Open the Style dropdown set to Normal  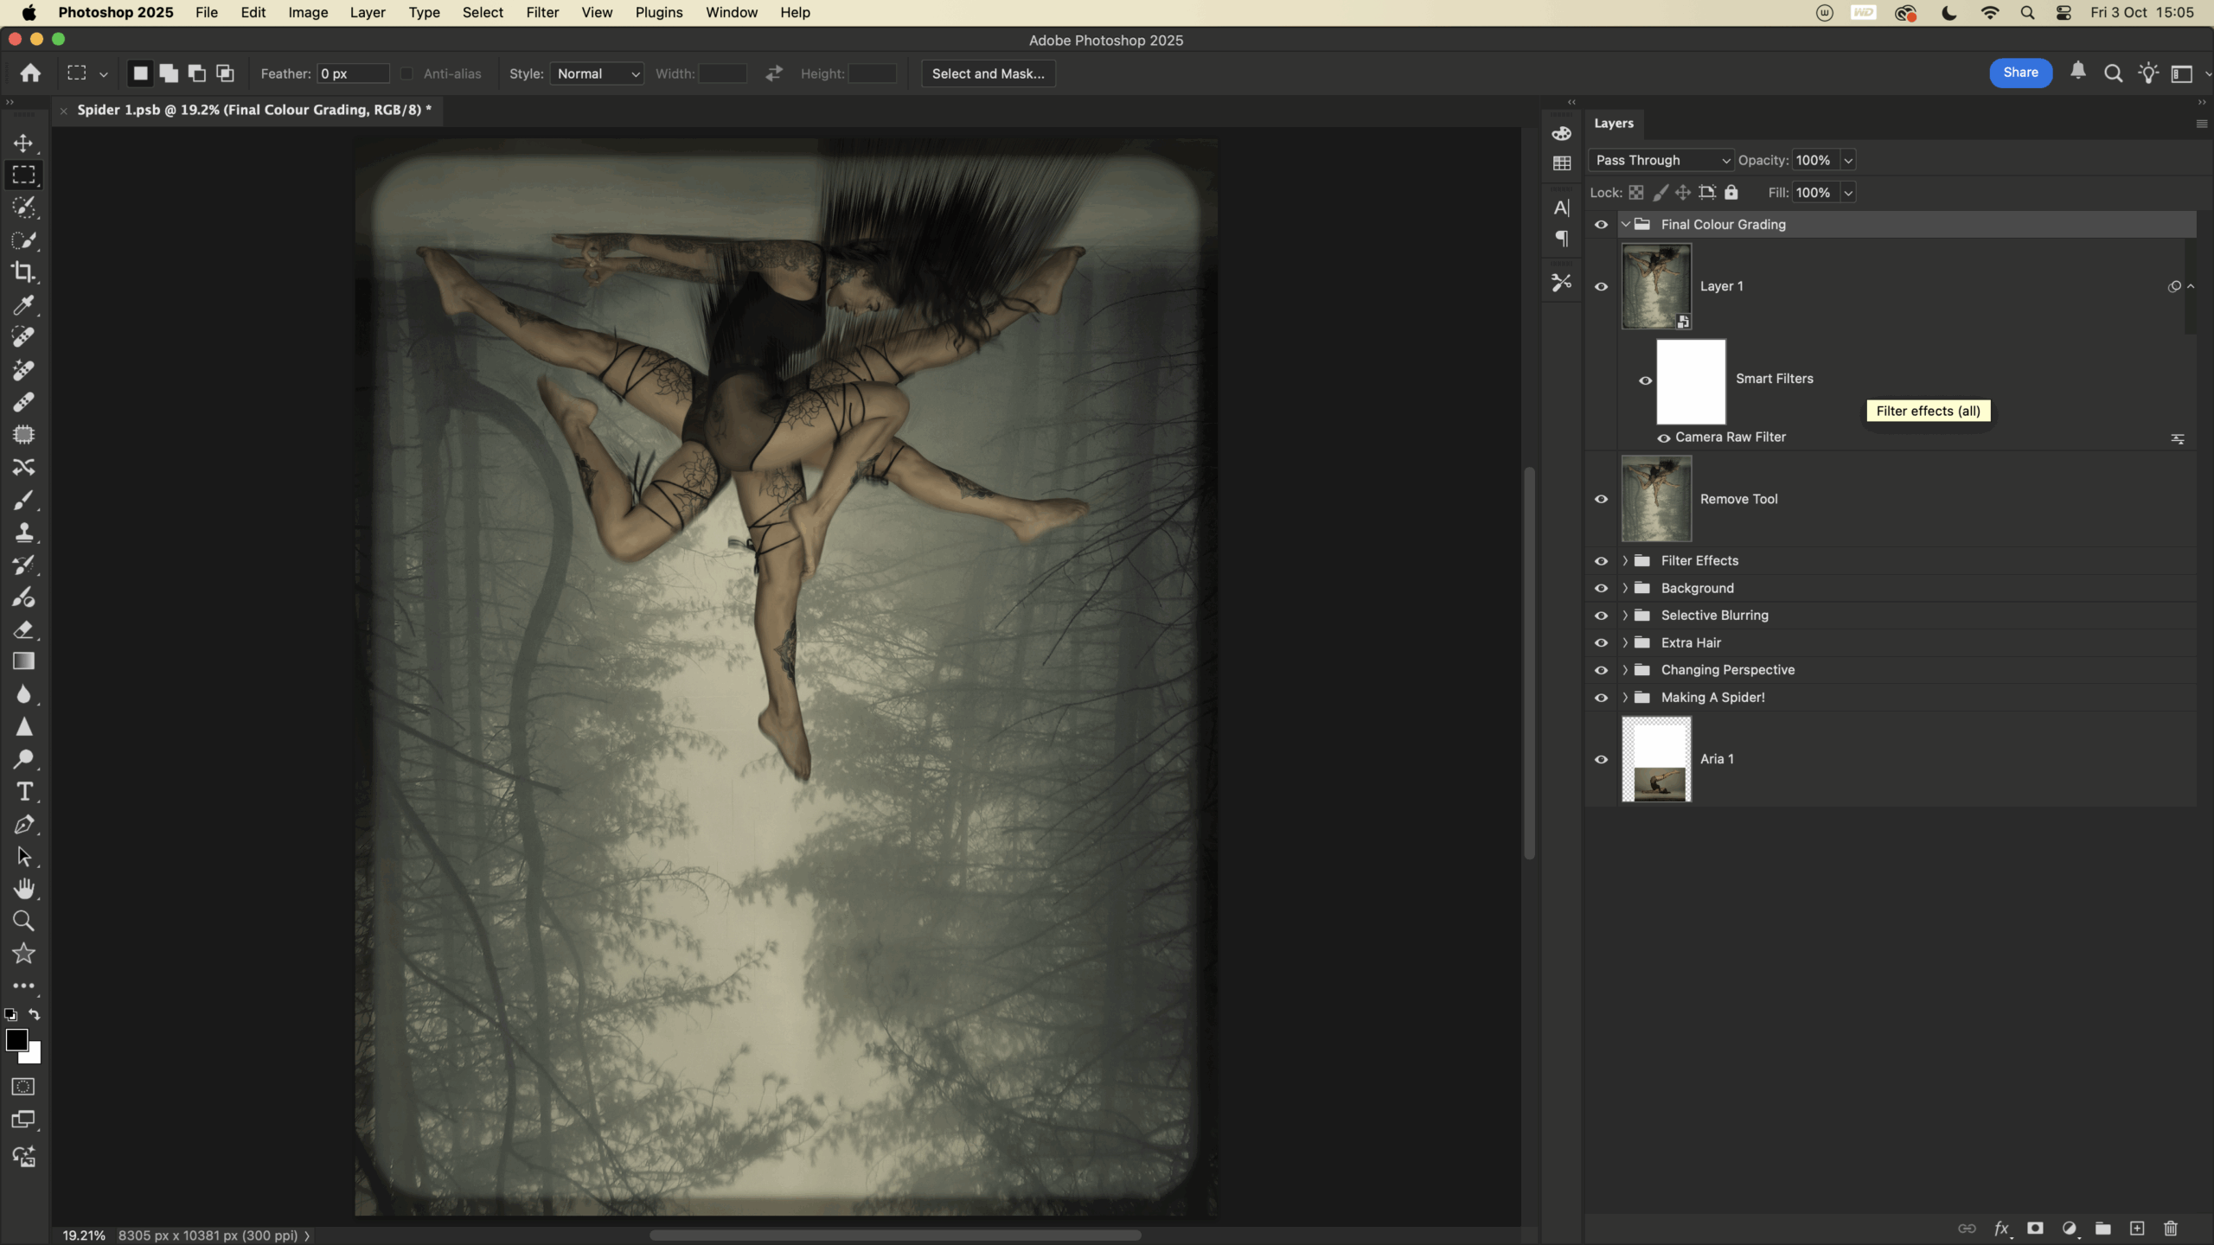[x=597, y=73]
